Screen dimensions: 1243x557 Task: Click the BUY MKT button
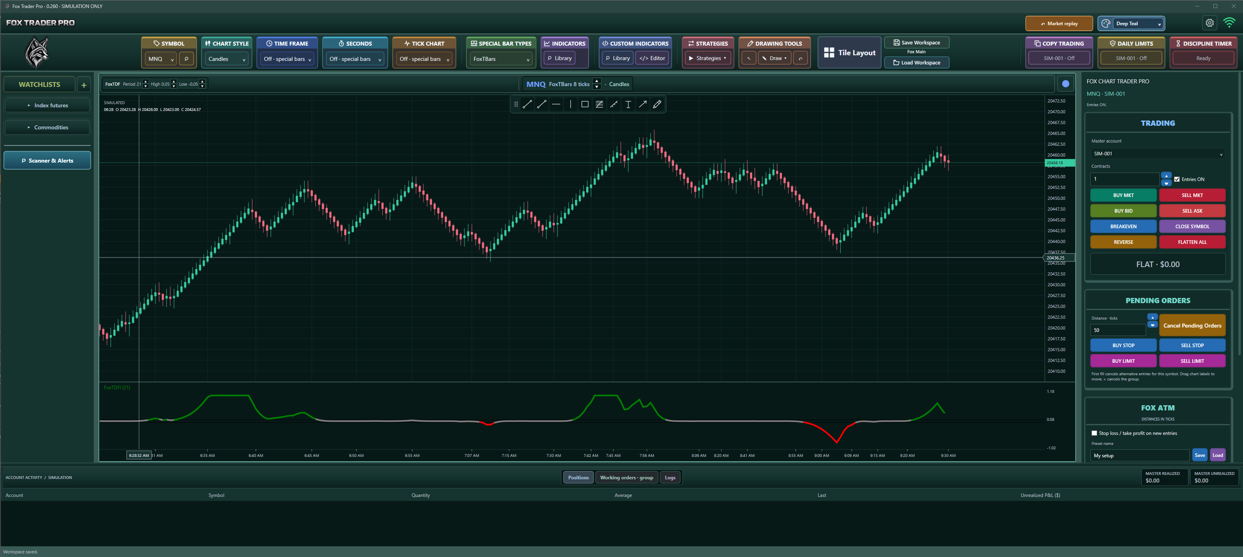coord(1123,195)
